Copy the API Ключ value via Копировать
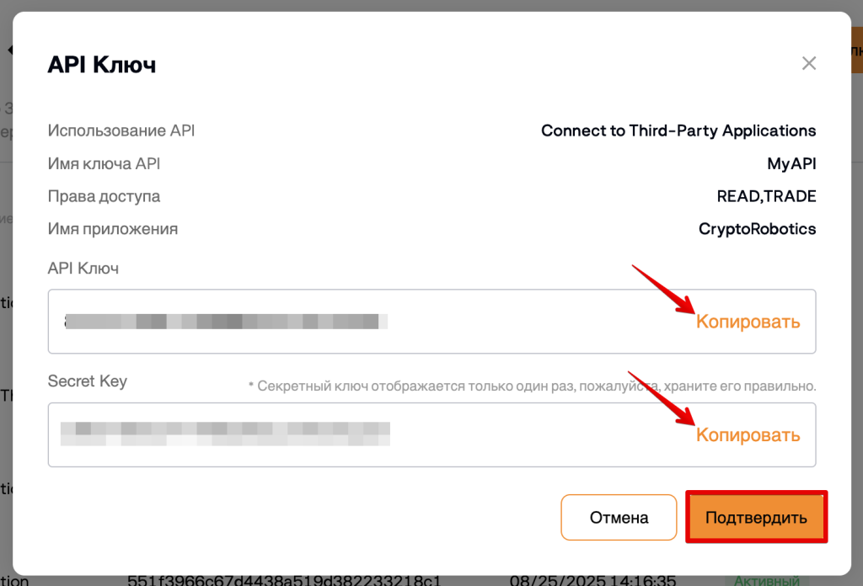The width and height of the screenshot is (863, 586). point(748,322)
